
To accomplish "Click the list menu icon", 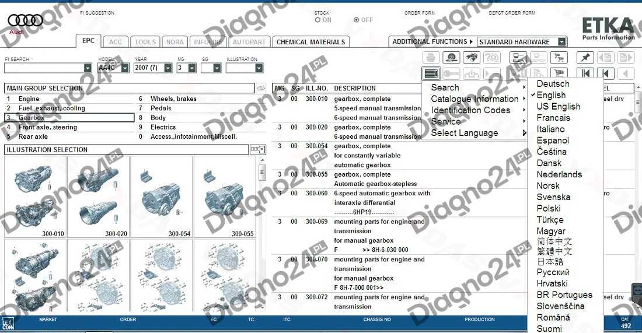I will click(431, 73).
